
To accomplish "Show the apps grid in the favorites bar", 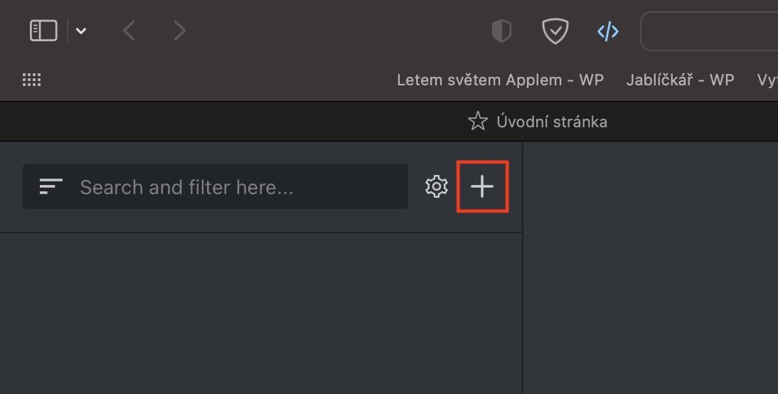I will (31, 80).
